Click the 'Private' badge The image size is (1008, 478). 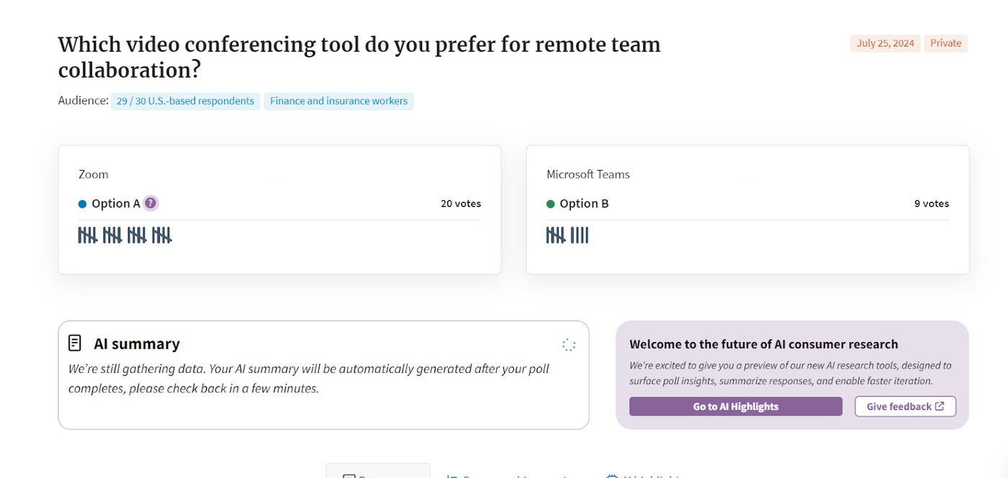point(945,43)
